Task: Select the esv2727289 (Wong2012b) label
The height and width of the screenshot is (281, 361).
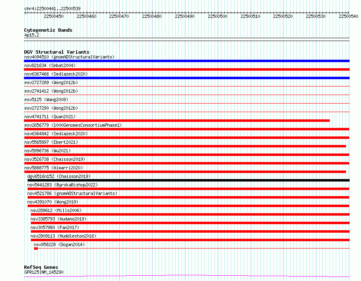Action: 51,82
